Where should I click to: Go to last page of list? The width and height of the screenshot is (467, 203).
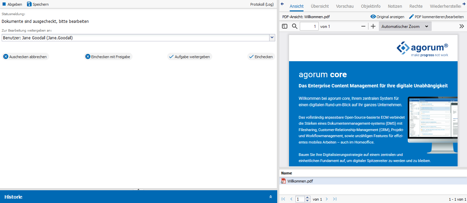tap(334, 199)
